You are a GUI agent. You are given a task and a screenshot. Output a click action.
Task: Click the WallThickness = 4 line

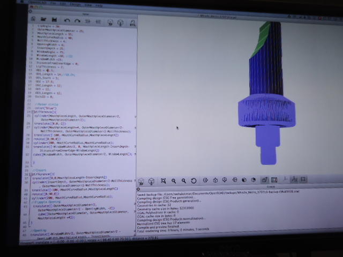(51, 41)
